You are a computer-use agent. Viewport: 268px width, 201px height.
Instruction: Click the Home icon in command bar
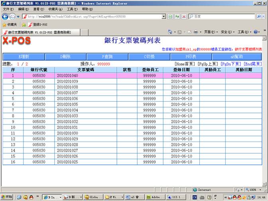pos(170,32)
